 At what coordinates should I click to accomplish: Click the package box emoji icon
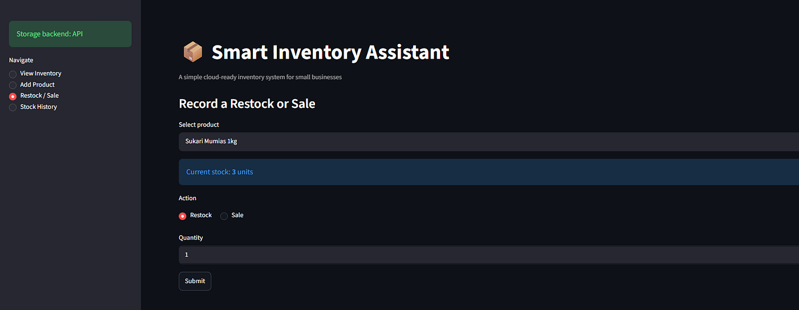[192, 52]
